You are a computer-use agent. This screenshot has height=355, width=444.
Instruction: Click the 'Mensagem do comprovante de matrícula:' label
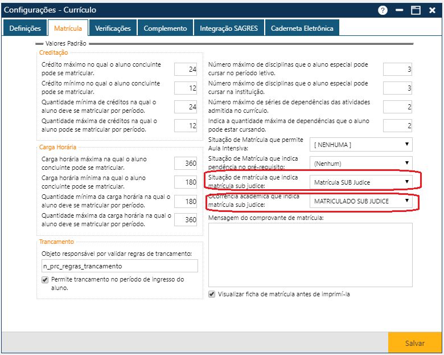click(x=266, y=218)
